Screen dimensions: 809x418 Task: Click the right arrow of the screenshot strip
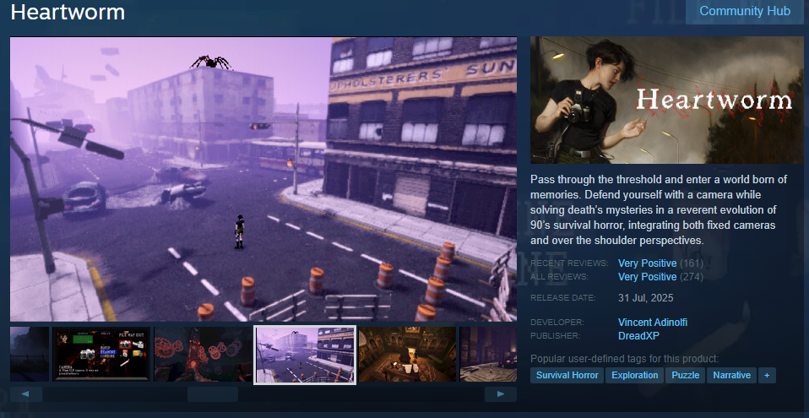pos(501,394)
